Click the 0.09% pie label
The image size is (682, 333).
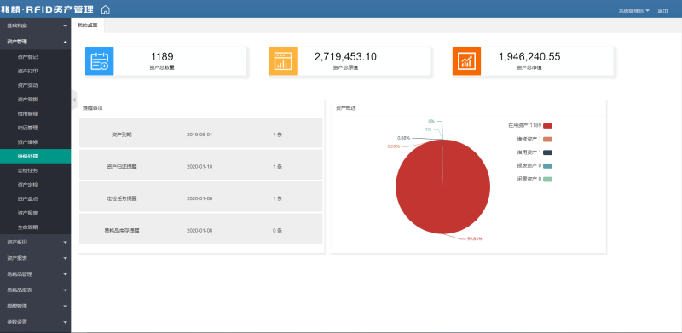(394, 146)
